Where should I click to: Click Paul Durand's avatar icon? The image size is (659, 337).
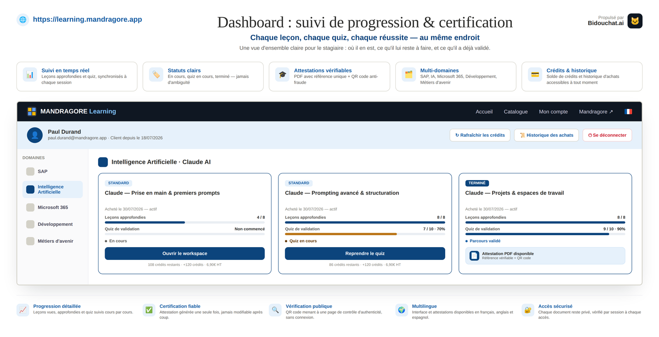(35, 135)
